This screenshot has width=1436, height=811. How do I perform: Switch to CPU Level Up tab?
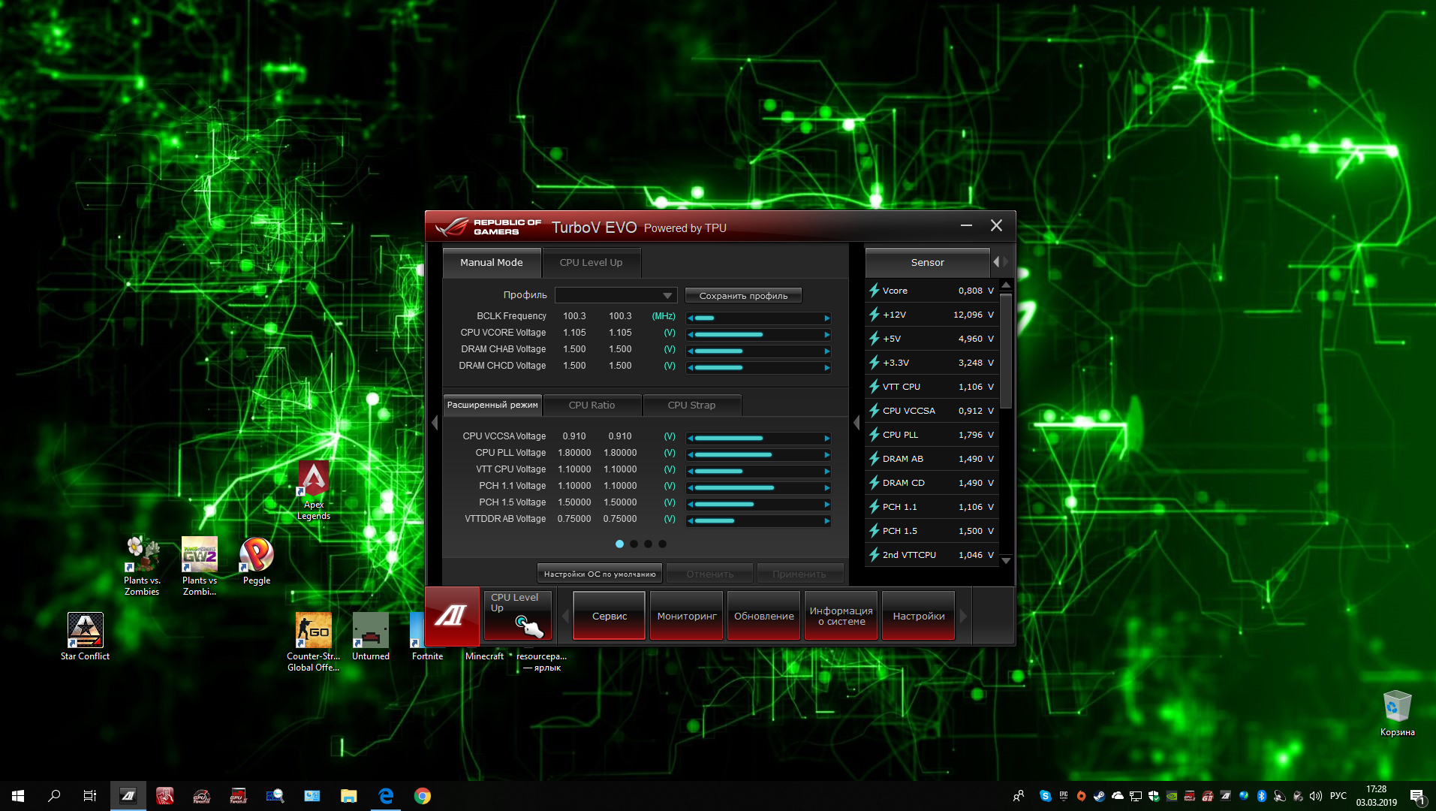[x=591, y=263]
